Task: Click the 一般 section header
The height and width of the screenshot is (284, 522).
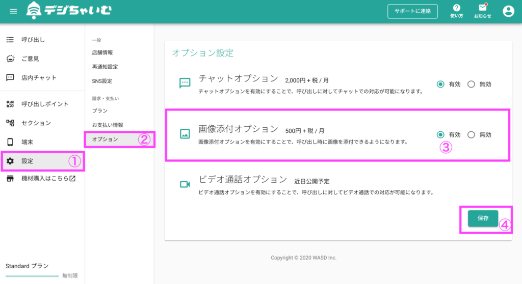Action: pos(96,40)
